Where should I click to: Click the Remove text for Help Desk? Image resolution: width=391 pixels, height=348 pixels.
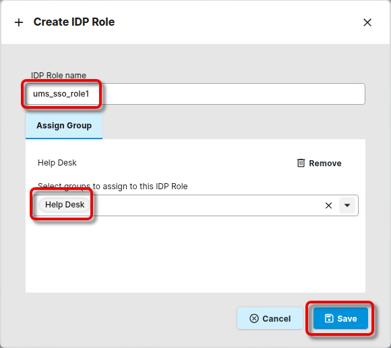tap(325, 164)
